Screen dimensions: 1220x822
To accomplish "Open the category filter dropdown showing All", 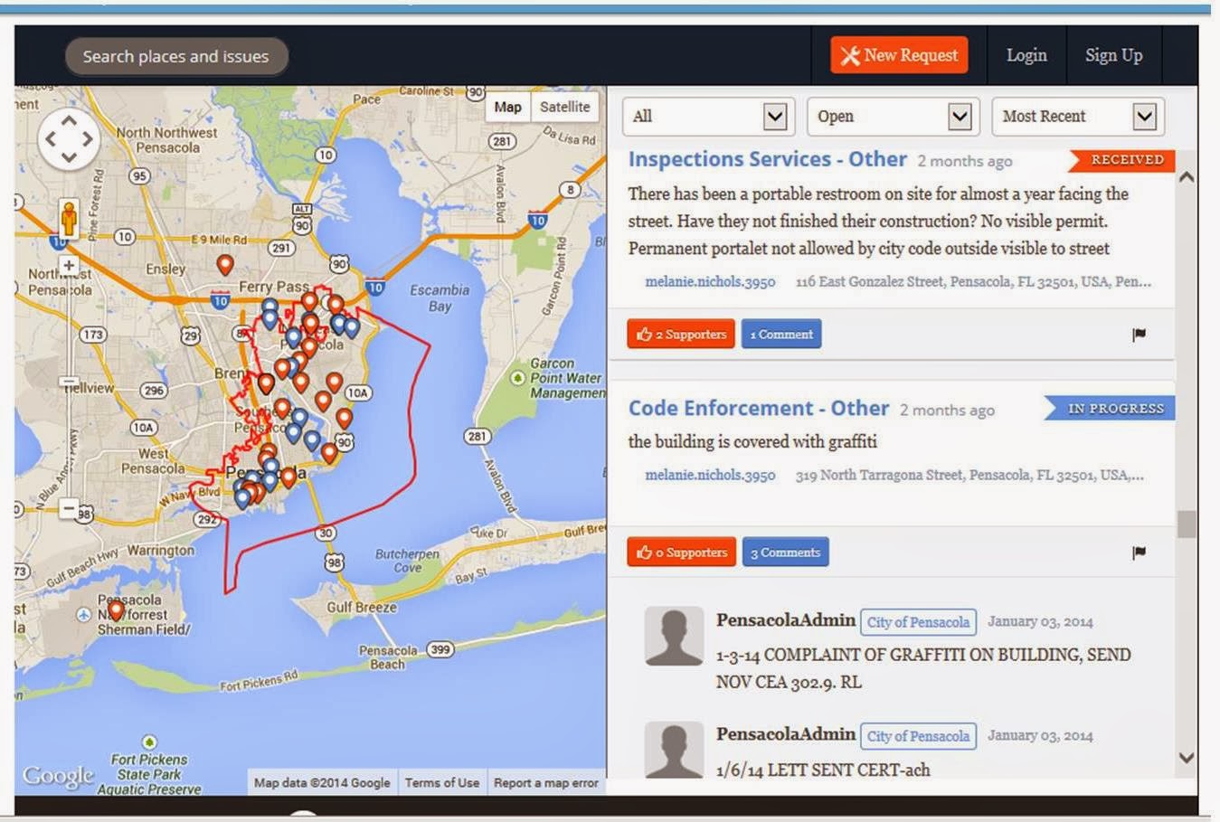I will pos(708,116).
